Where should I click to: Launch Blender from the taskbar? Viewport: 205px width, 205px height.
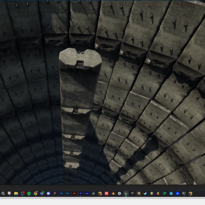pos(113,194)
